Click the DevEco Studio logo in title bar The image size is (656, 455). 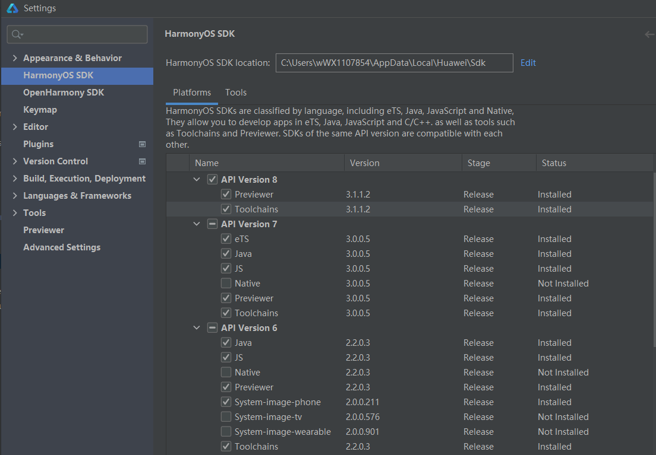[12, 8]
